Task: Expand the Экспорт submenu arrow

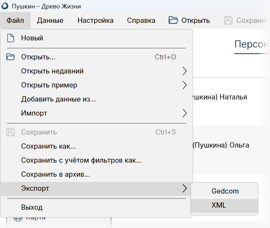Action: click(184, 188)
